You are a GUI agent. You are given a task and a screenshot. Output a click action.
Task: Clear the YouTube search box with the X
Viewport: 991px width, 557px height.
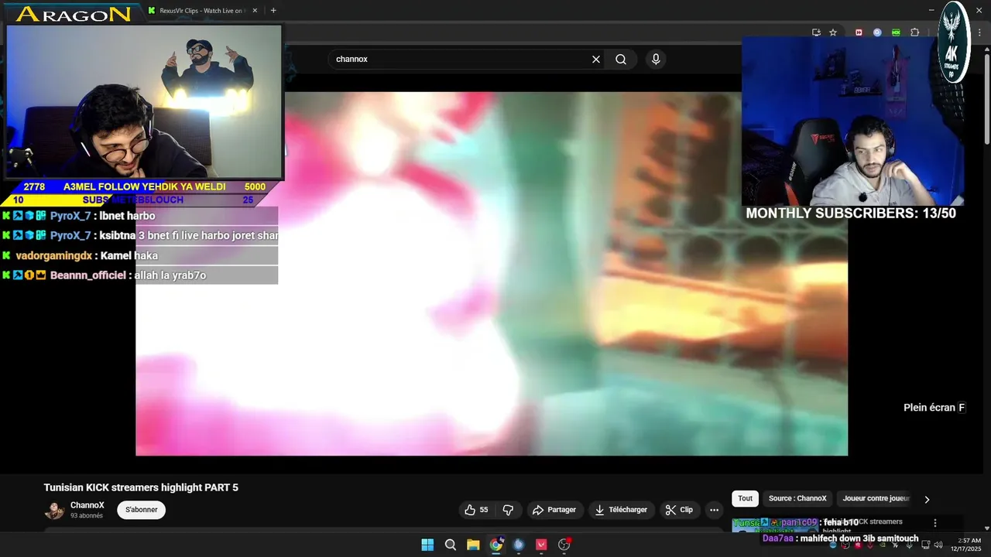(x=596, y=60)
